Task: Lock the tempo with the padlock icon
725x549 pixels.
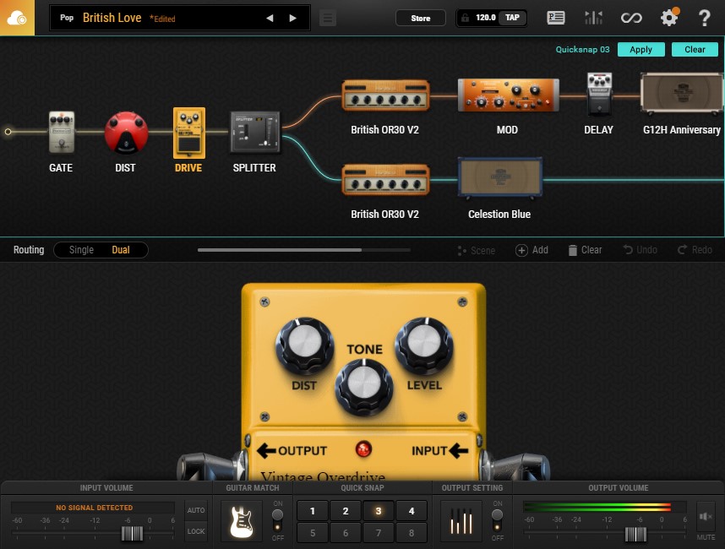Action: tap(465, 18)
